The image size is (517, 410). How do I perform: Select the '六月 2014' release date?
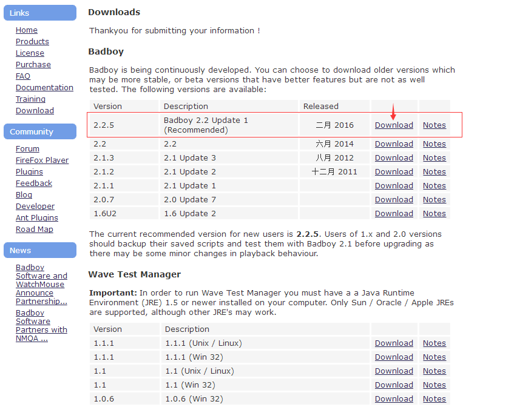point(334,144)
